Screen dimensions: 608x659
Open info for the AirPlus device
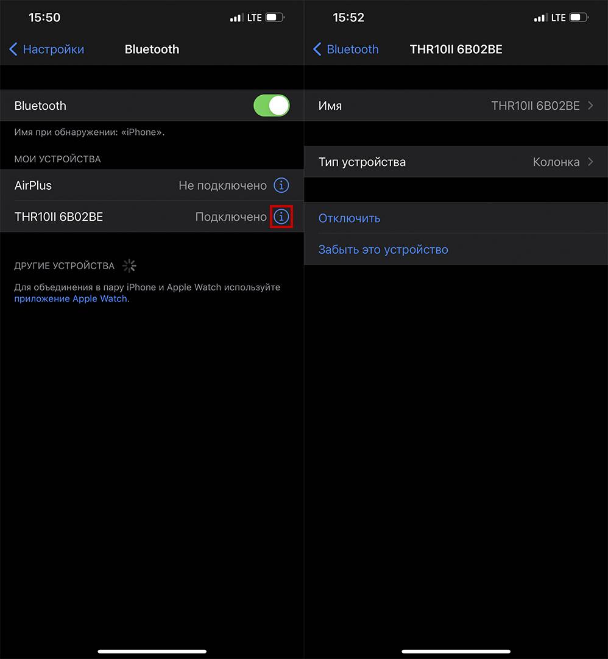(281, 185)
